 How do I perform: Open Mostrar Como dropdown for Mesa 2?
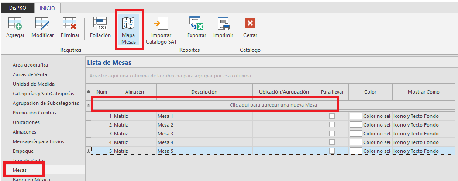click(423, 125)
